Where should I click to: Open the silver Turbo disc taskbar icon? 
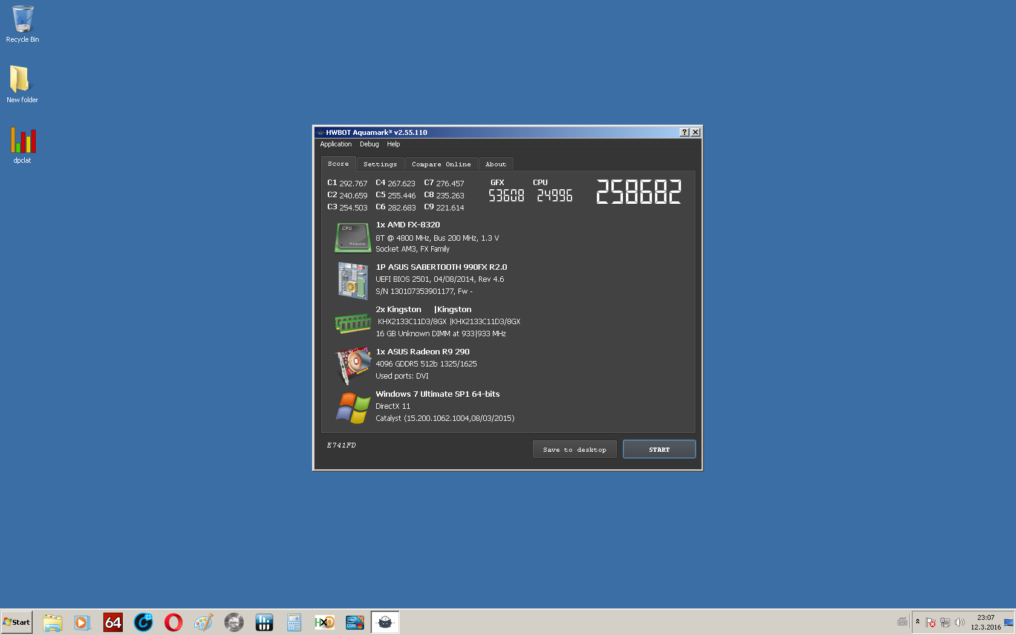click(234, 622)
